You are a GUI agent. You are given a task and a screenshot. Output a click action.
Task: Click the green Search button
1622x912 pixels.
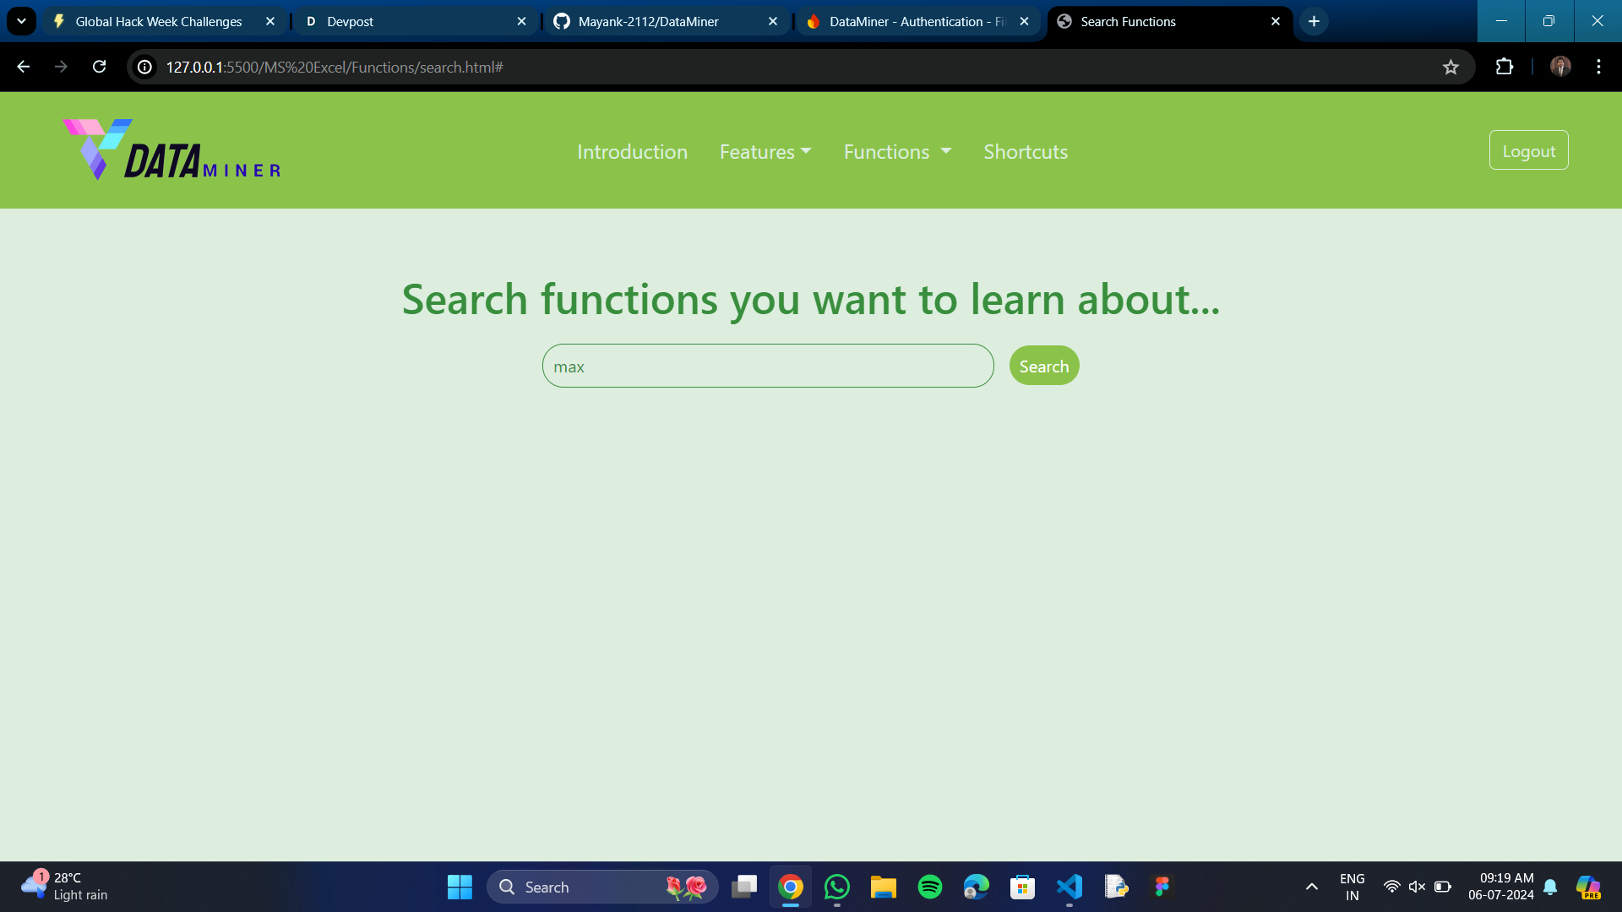pos(1044,366)
